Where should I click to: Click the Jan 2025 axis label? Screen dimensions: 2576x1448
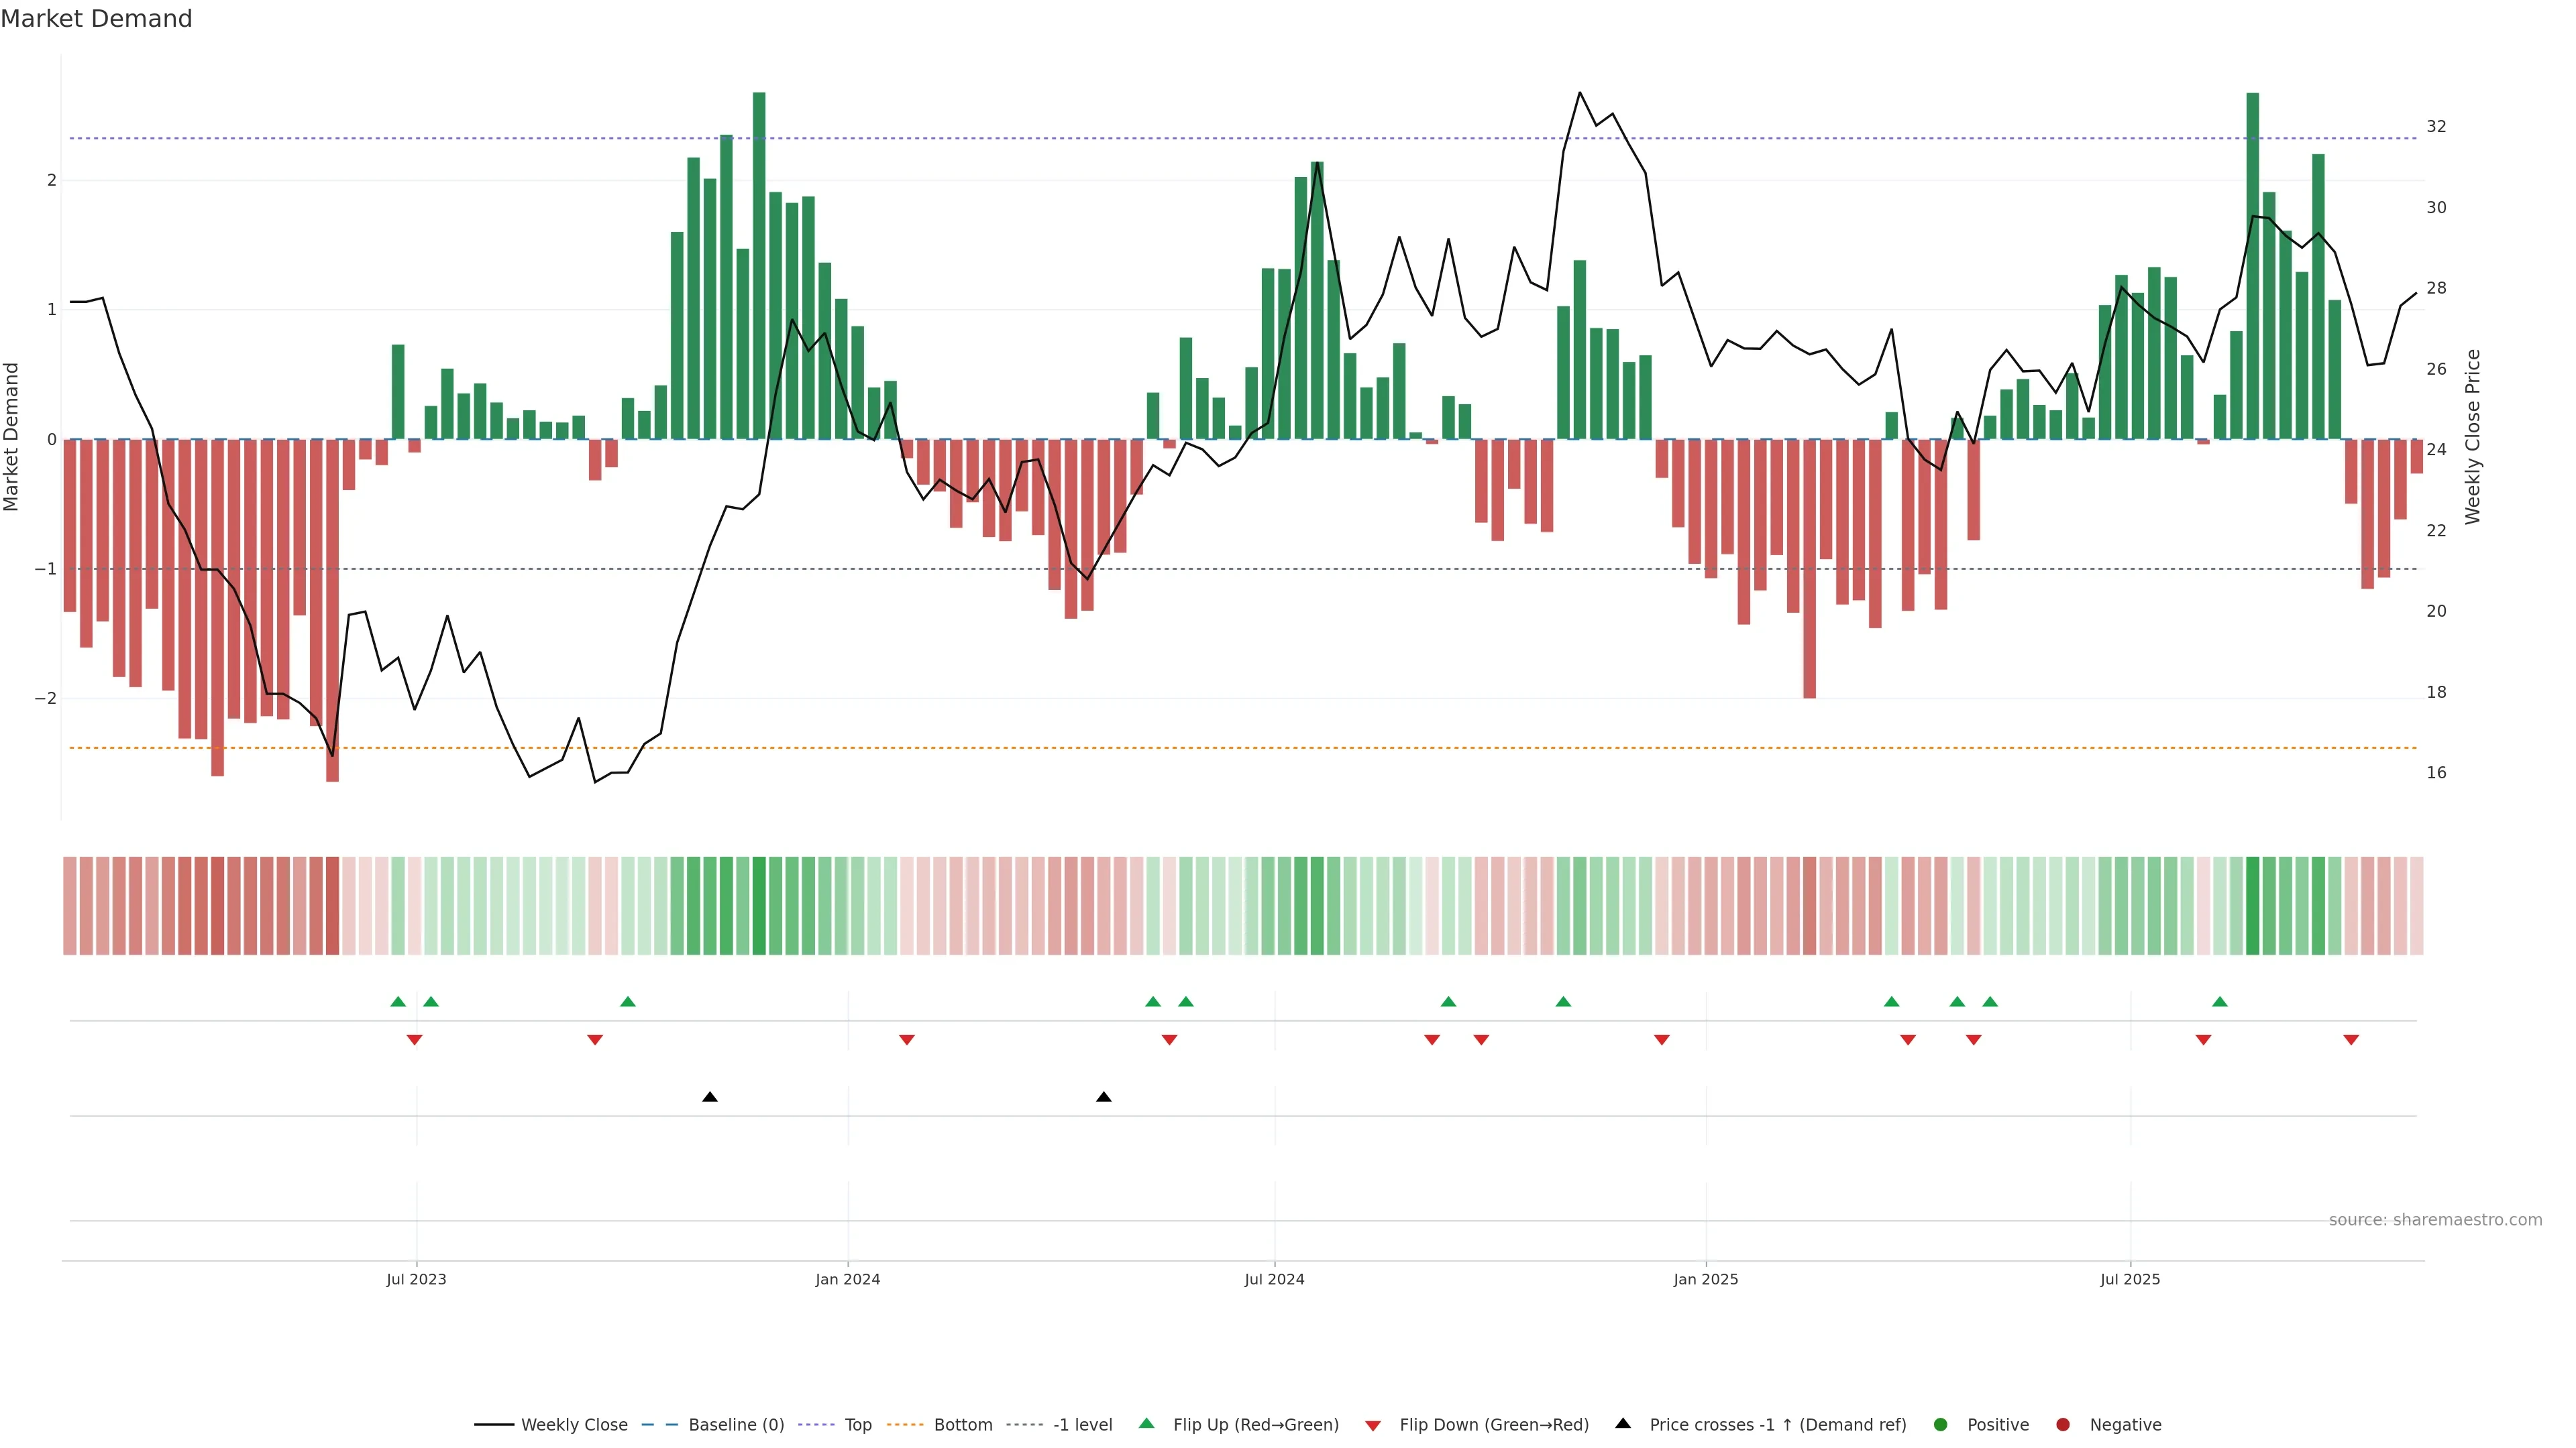(x=1706, y=1279)
